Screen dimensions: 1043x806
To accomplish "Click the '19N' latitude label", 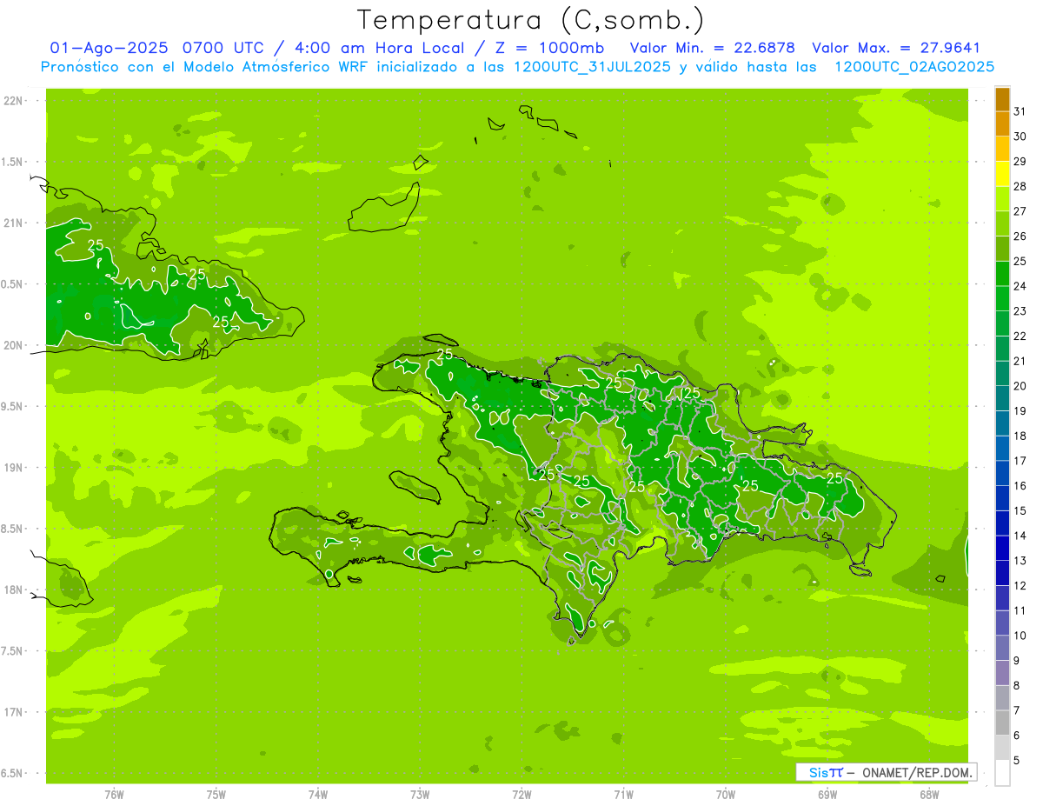I will pyautogui.click(x=14, y=468).
